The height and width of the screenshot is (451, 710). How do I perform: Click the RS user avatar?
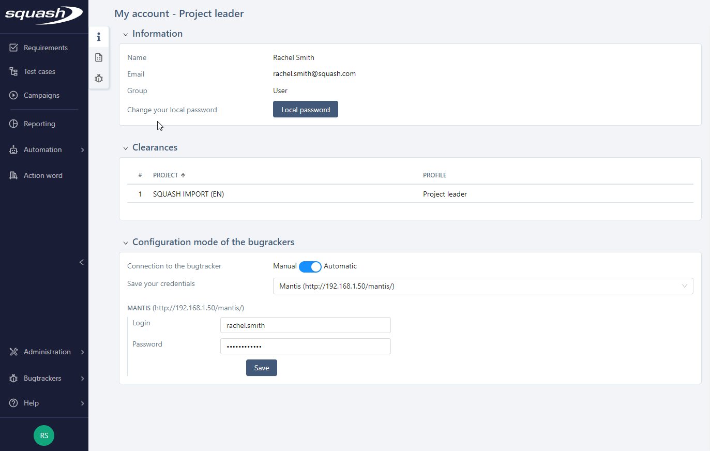point(44,435)
